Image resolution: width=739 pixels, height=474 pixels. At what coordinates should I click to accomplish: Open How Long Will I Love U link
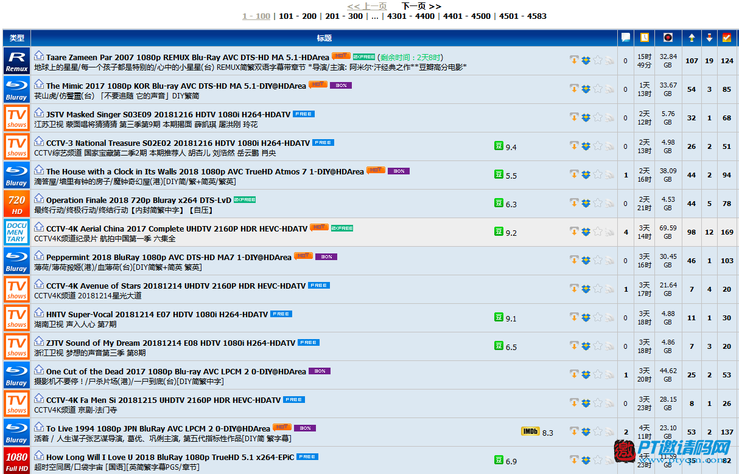pyautogui.click(x=170, y=457)
